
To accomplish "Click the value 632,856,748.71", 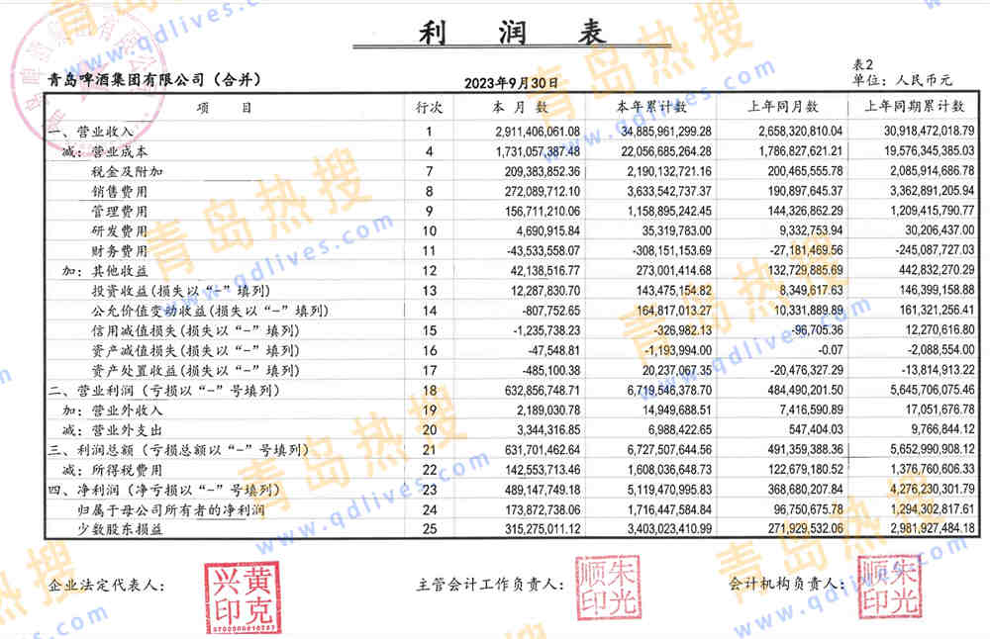I will pos(543,391).
